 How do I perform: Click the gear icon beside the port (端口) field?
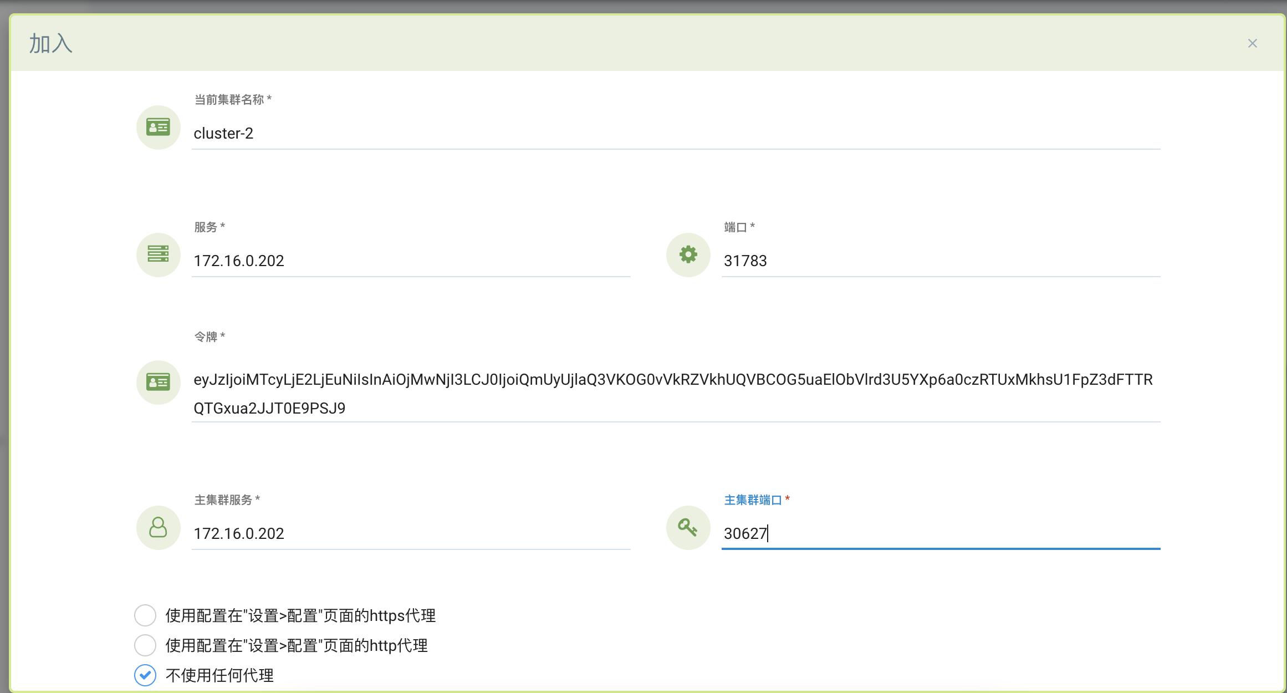[x=688, y=254]
